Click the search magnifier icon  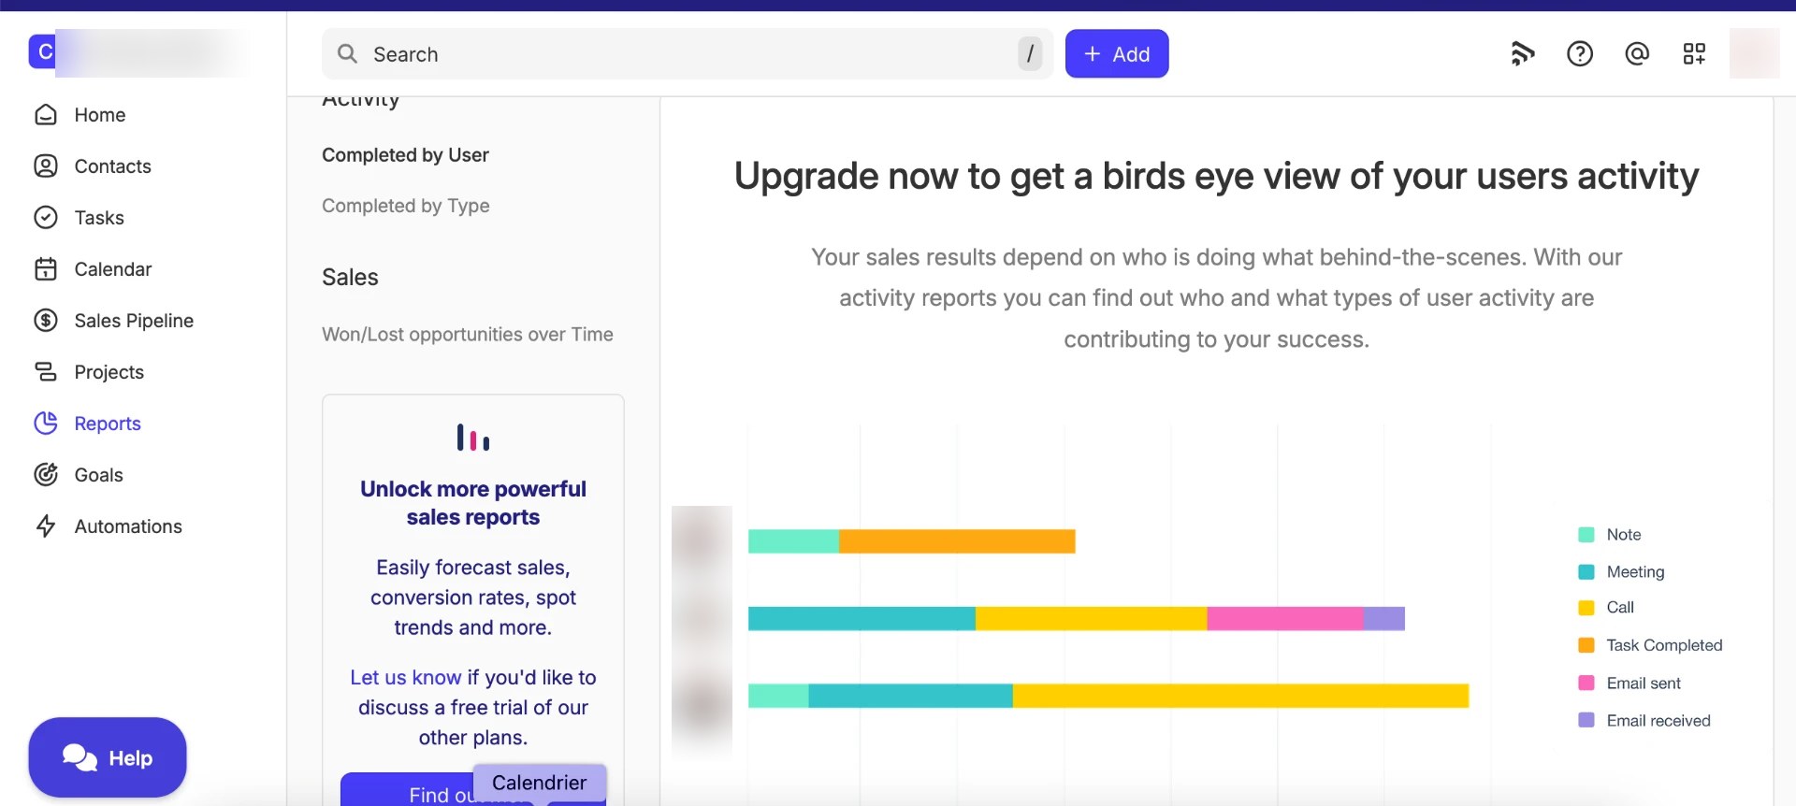coord(347,54)
